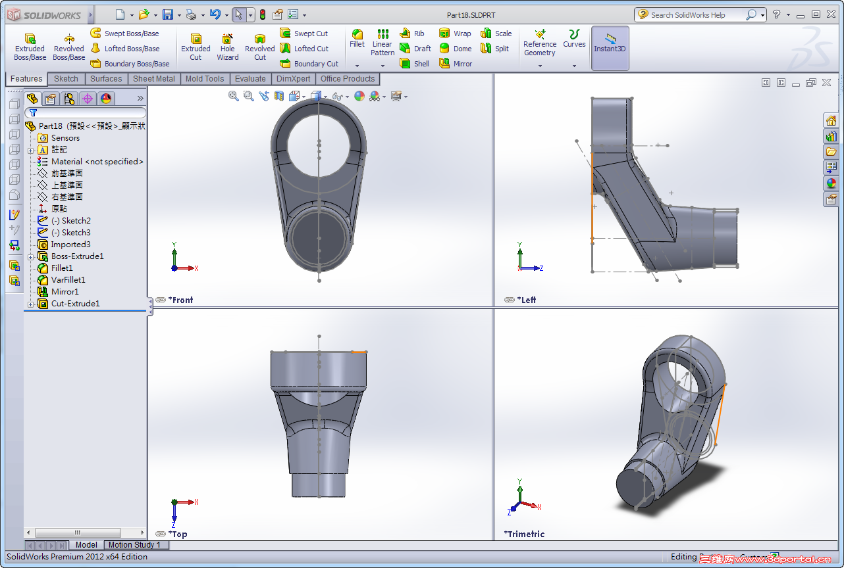This screenshot has width=844, height=568.
Task: Start a Revolved Cut
Action: tap(260, 47)
